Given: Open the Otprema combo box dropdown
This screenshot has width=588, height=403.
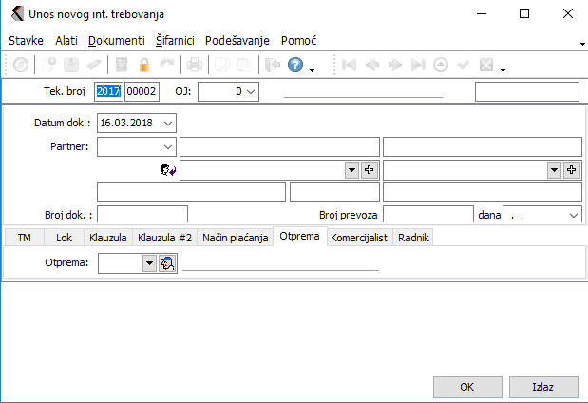Looking at the screenshot, I should click(148, 263).
